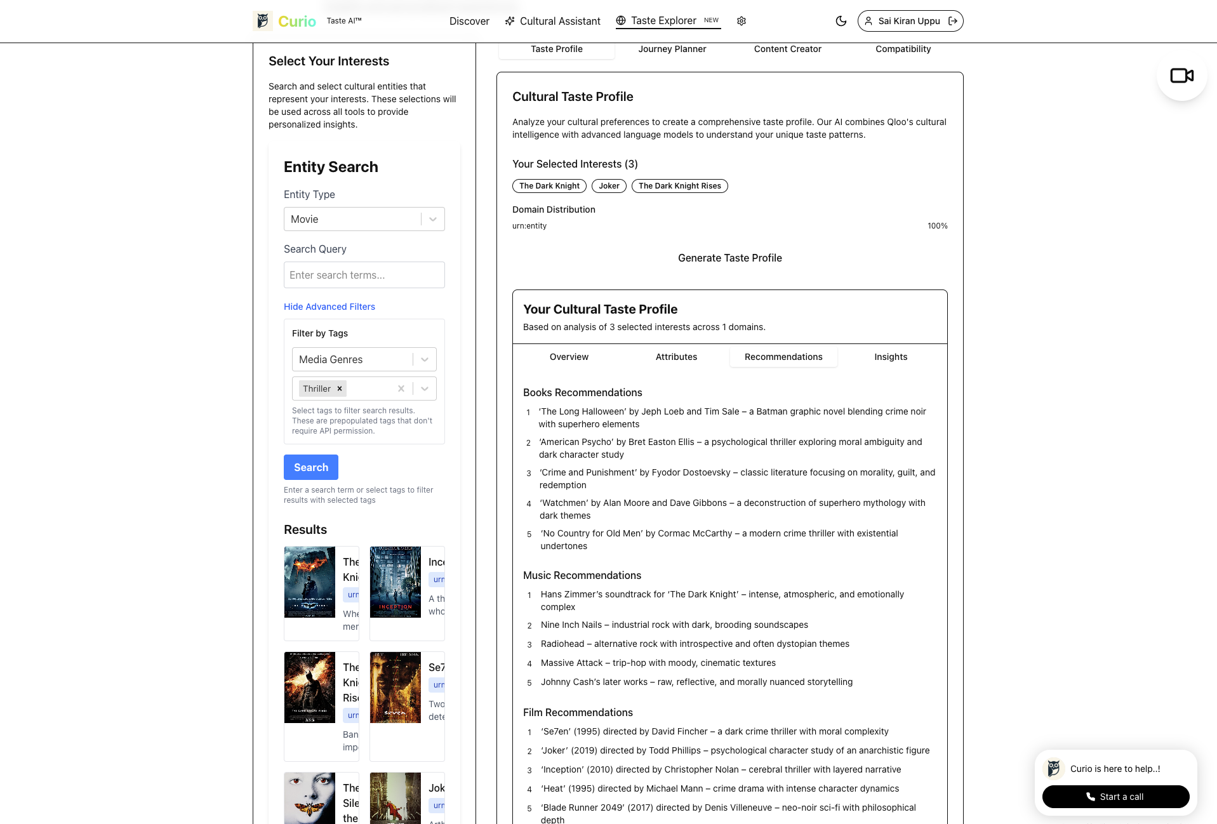1217x824 pixels.
Task: Select the Overview tab
Action: click(x=569, y=357)
